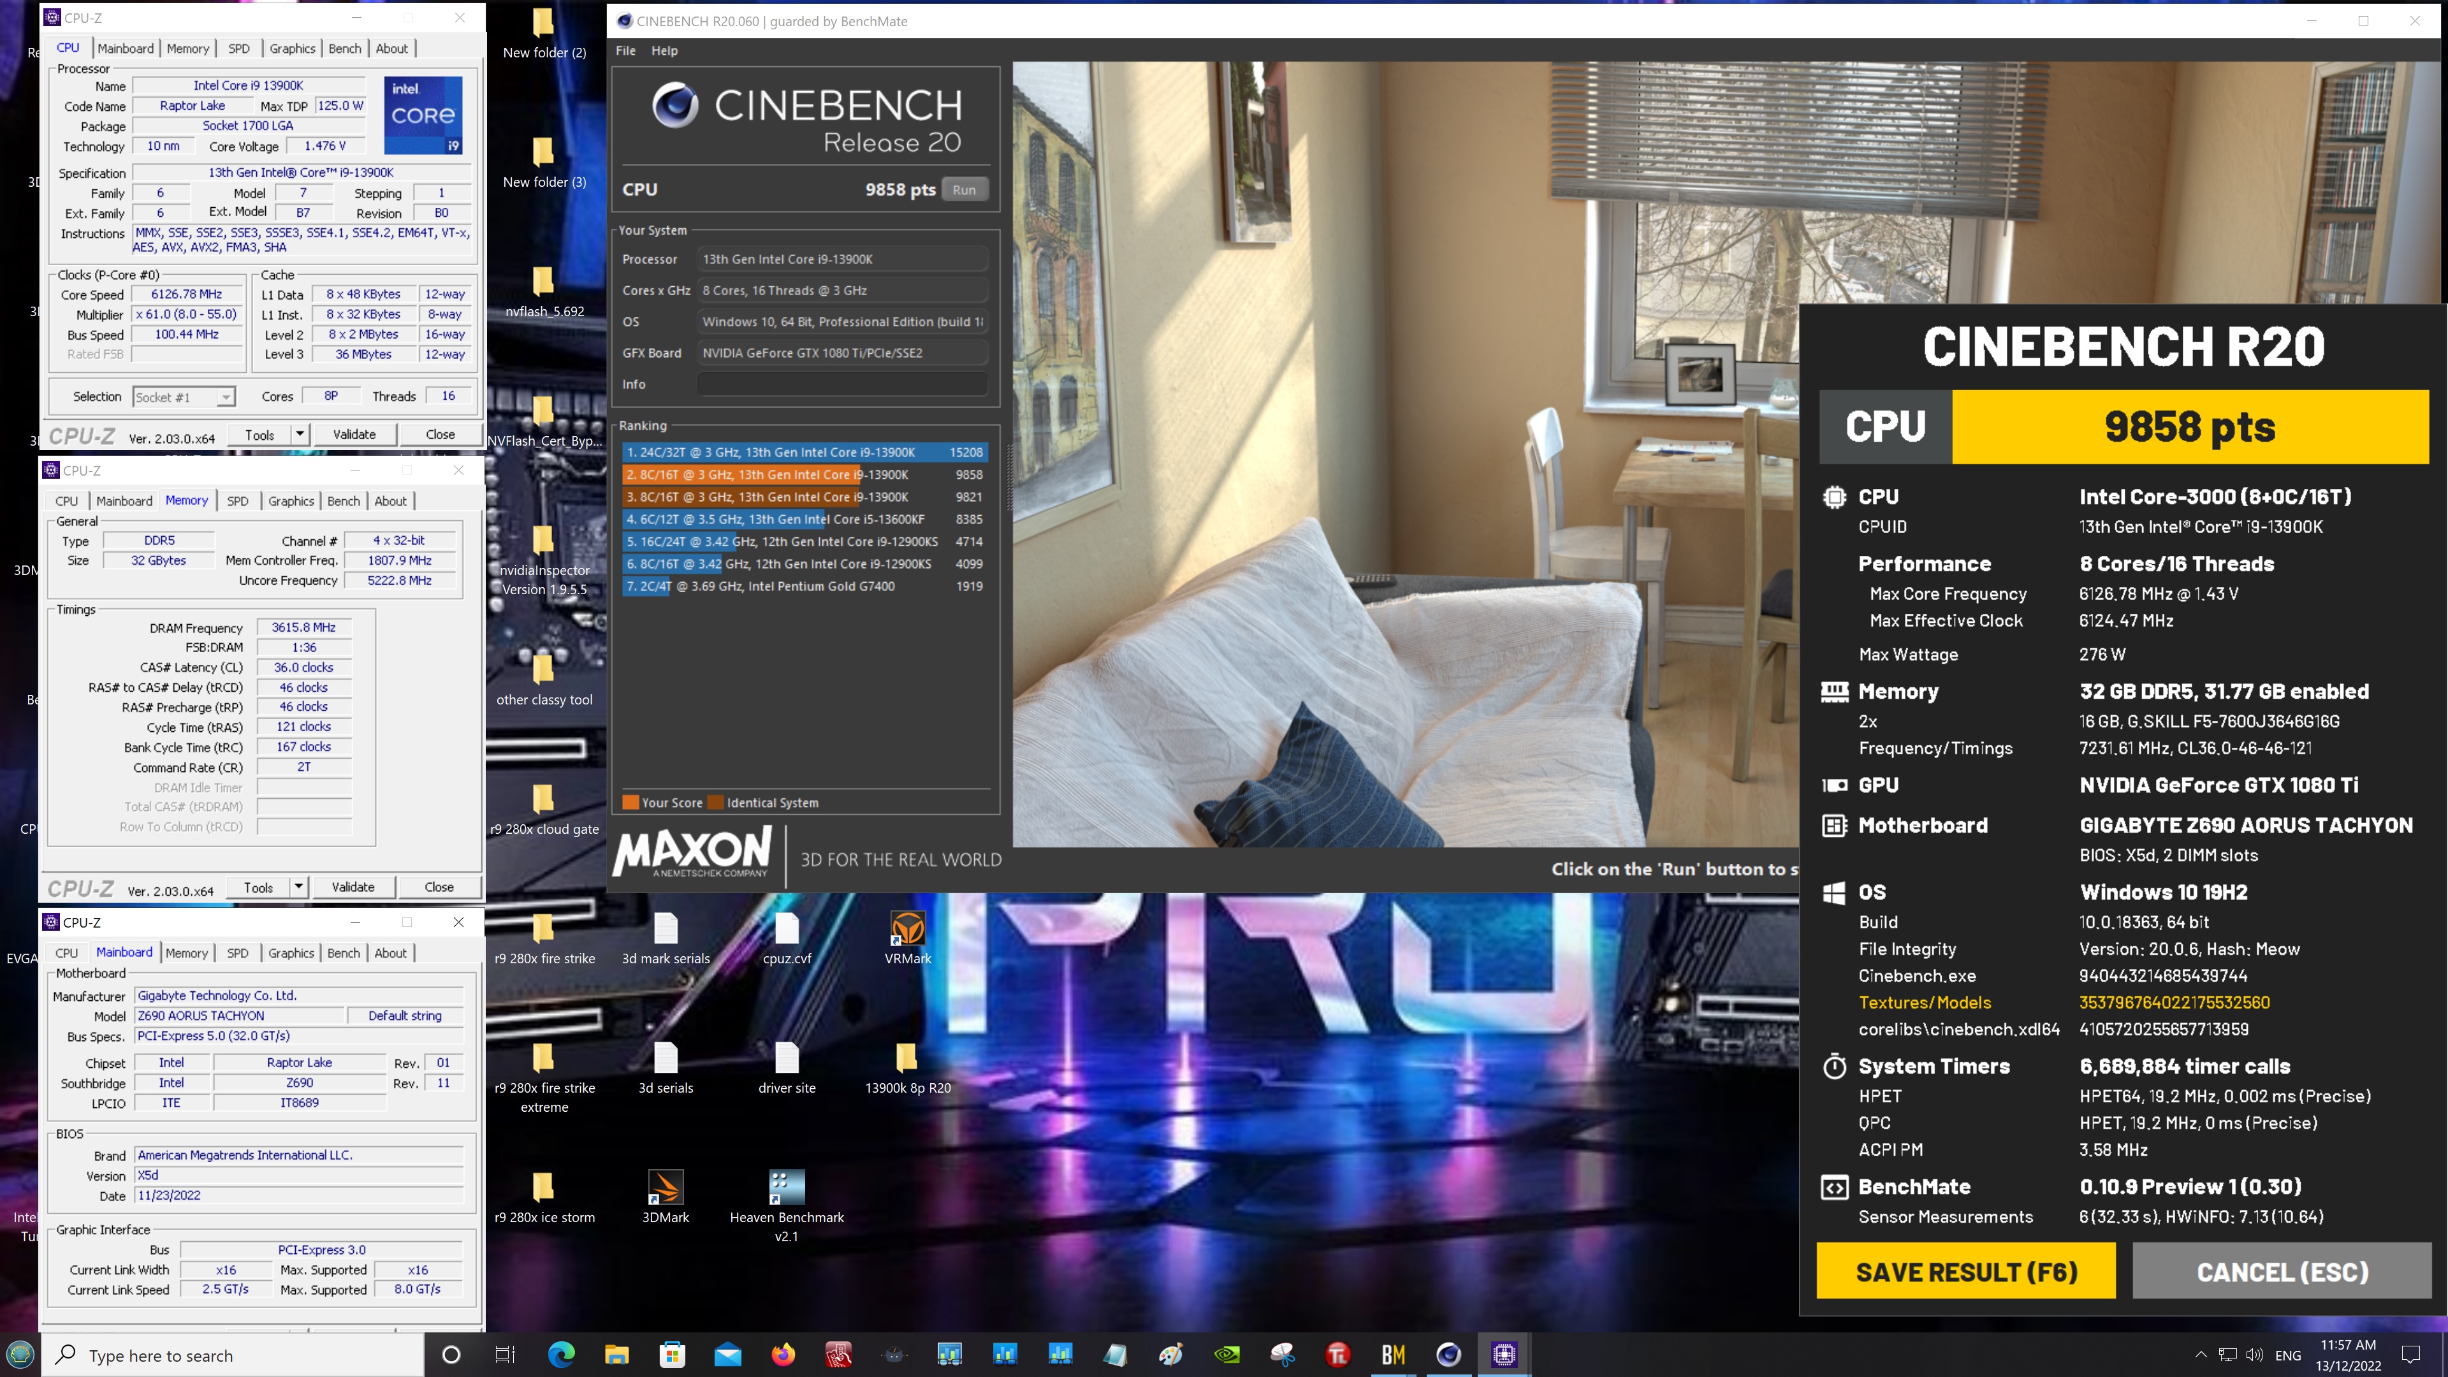Select the cpuz.cvf file icon
Image resolution: width=2448 pixels, height=1377 pixels.
787,938
